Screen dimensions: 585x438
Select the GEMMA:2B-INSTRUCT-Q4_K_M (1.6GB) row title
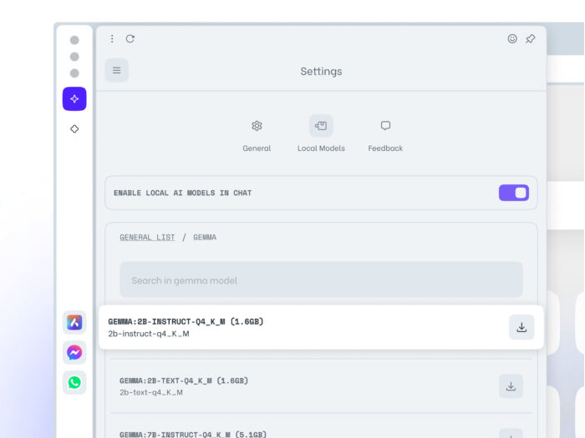pyautogui.click(x=186, y=321)
